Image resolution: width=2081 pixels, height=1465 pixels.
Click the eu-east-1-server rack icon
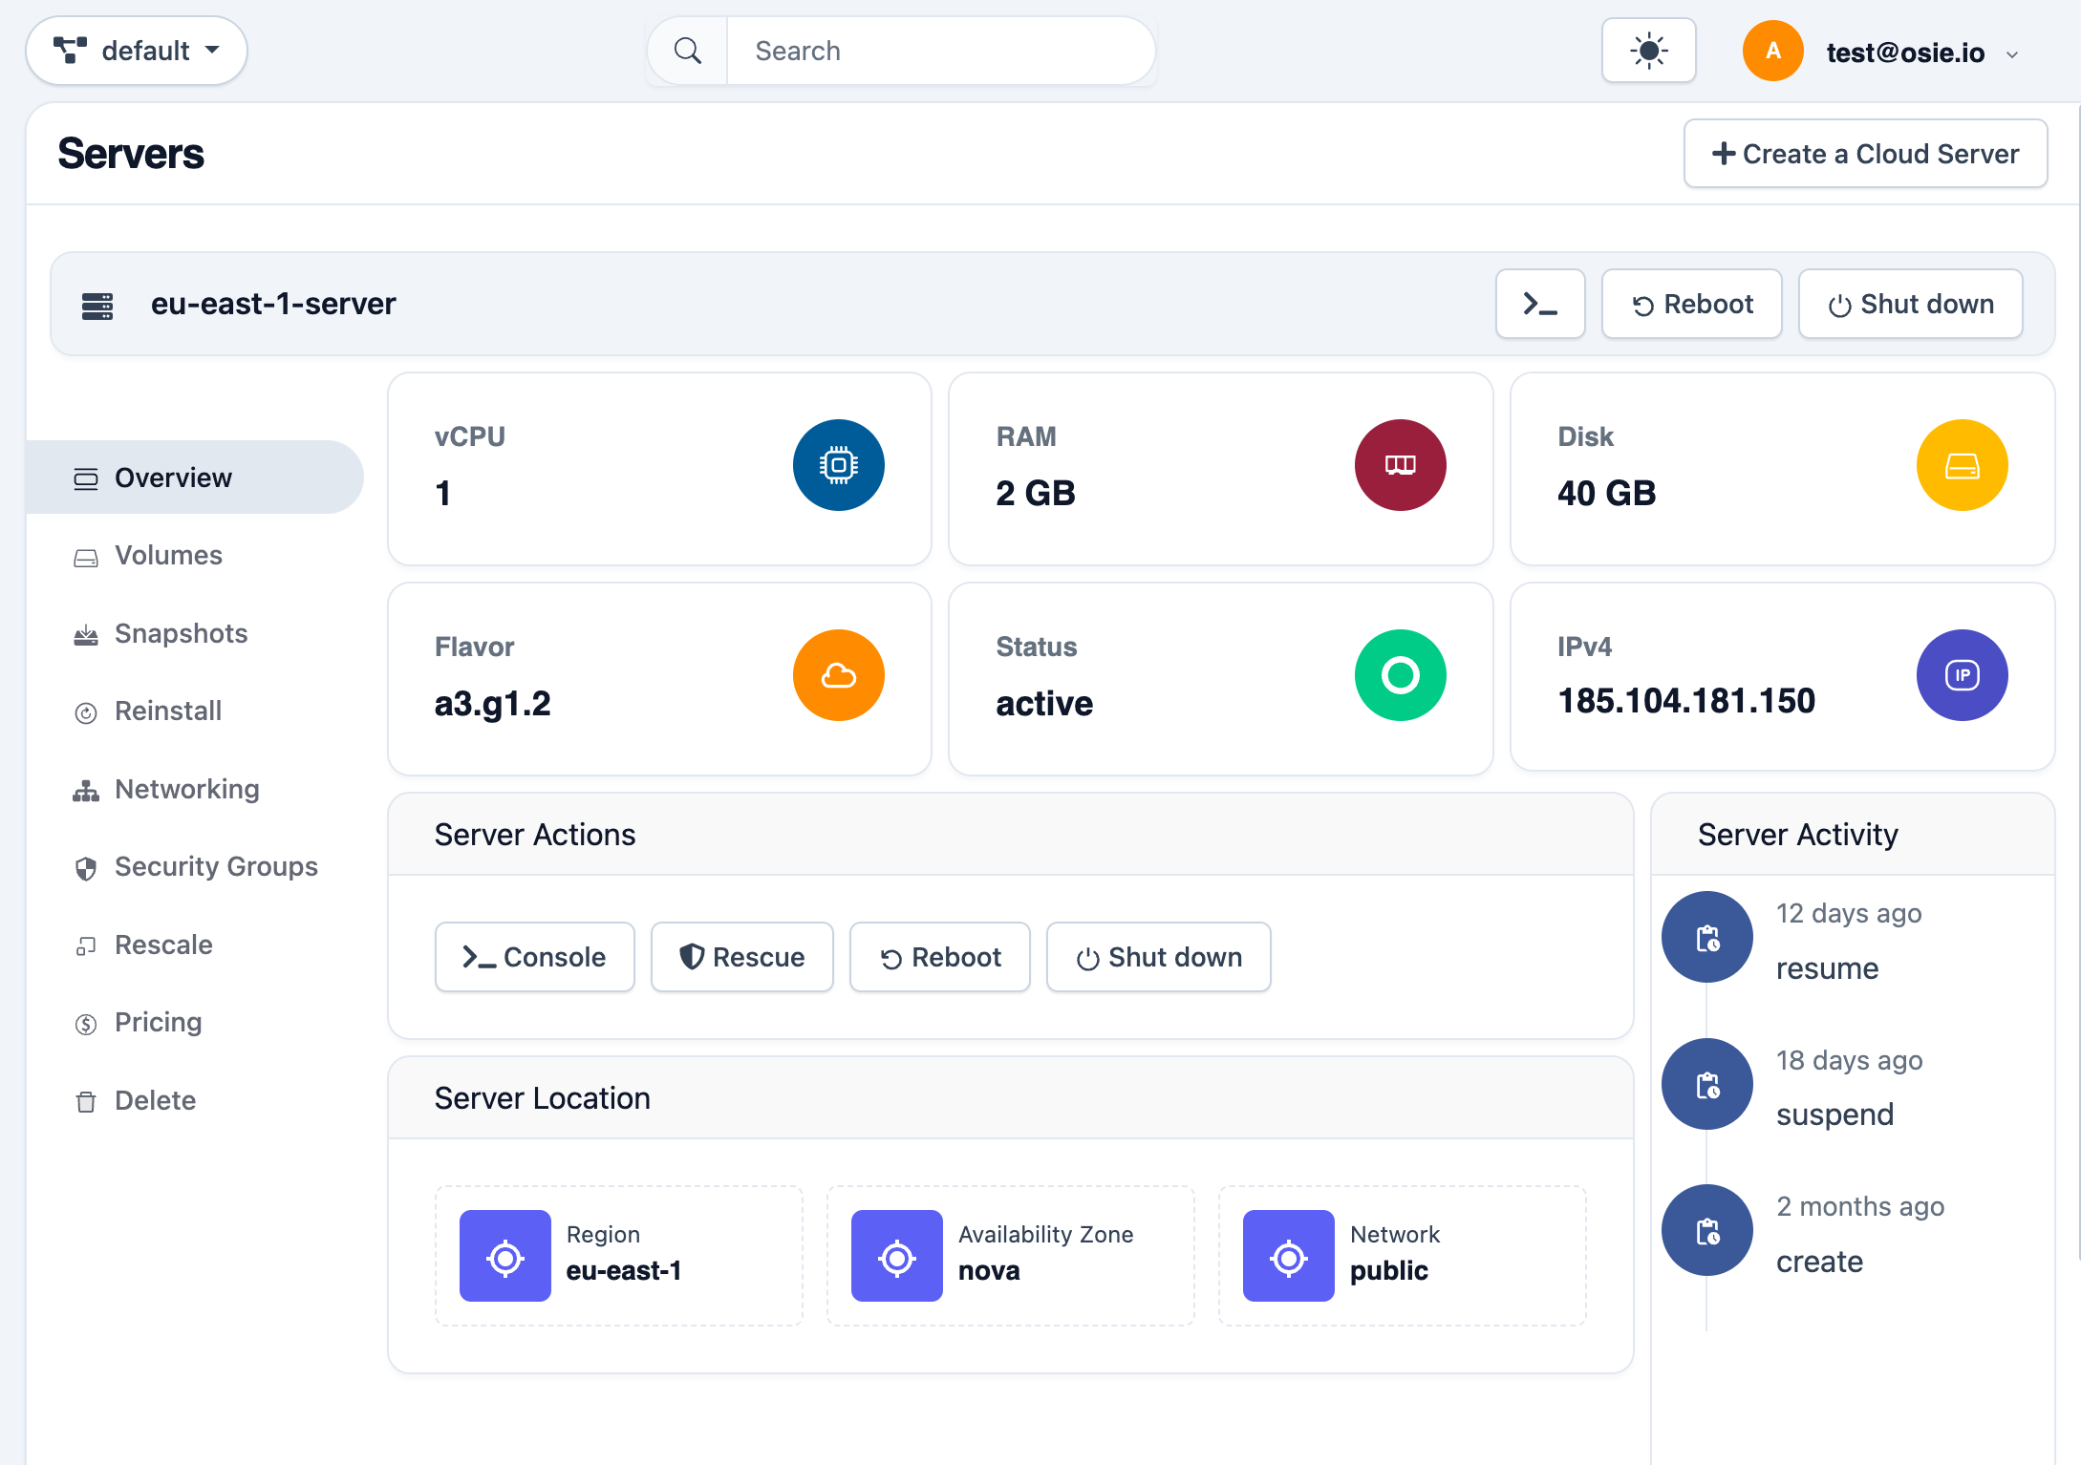pyautogui.click(x=96, y=304)
